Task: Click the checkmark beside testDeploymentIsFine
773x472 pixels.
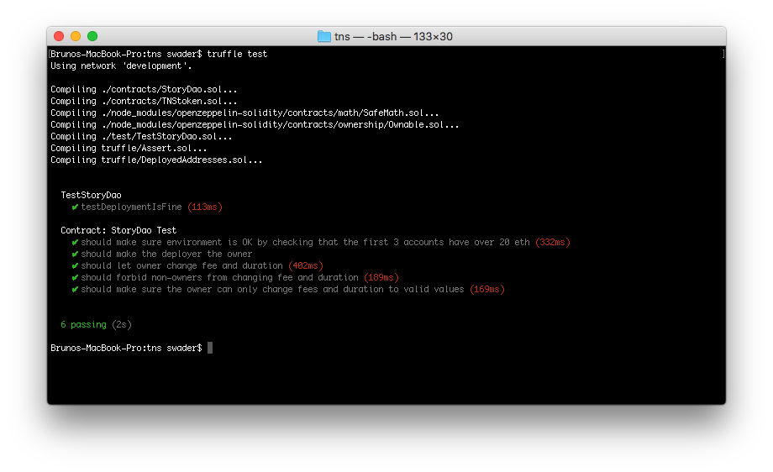Action: click(75, 207)
